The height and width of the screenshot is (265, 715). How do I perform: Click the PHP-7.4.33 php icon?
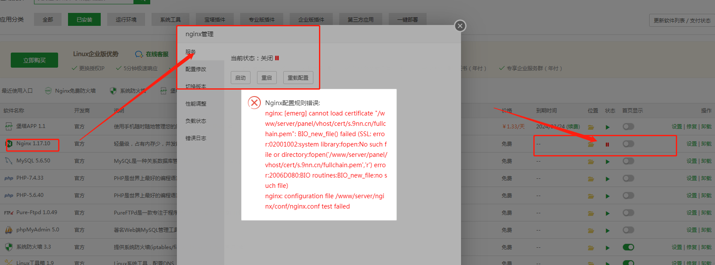[x=9, y=178]
